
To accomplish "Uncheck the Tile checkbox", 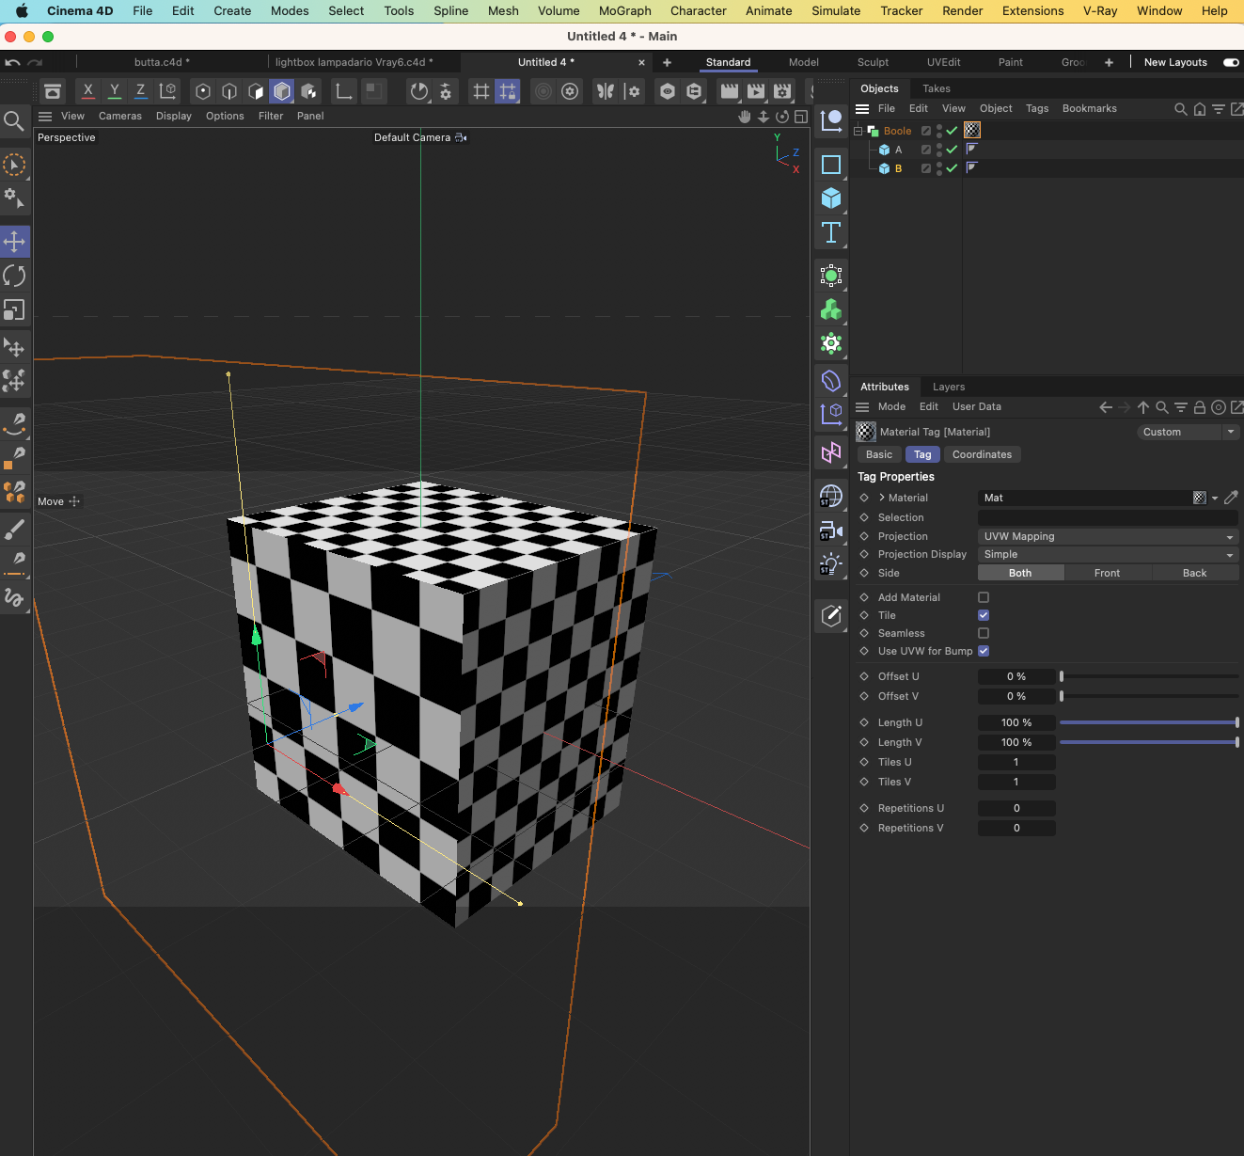I will [x=984, y=615].
